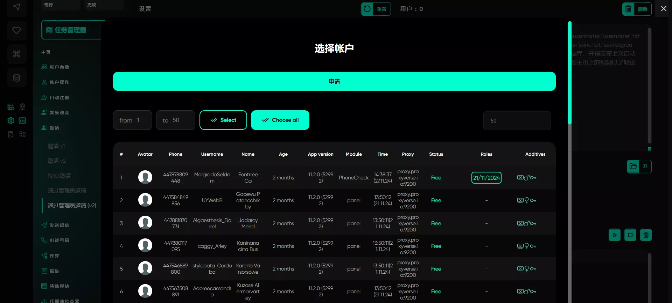Click the key icon in the MalgradoSeldom row
Image resolution: width=672 pixels, height=303 pixels.
(533, 178)
